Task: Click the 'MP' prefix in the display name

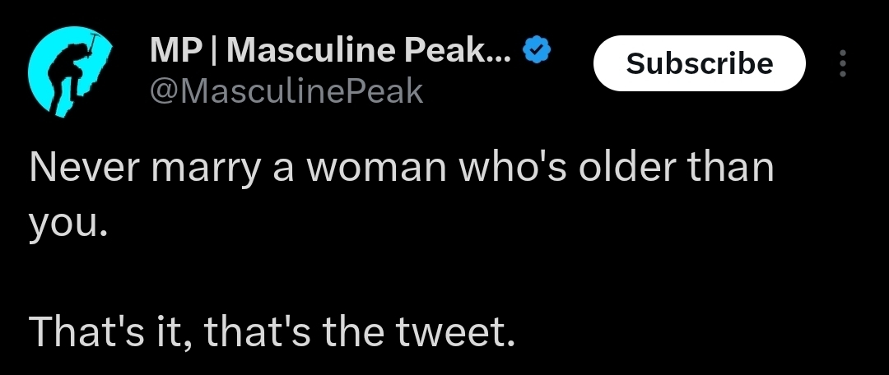Action: [x=176, y=50]
